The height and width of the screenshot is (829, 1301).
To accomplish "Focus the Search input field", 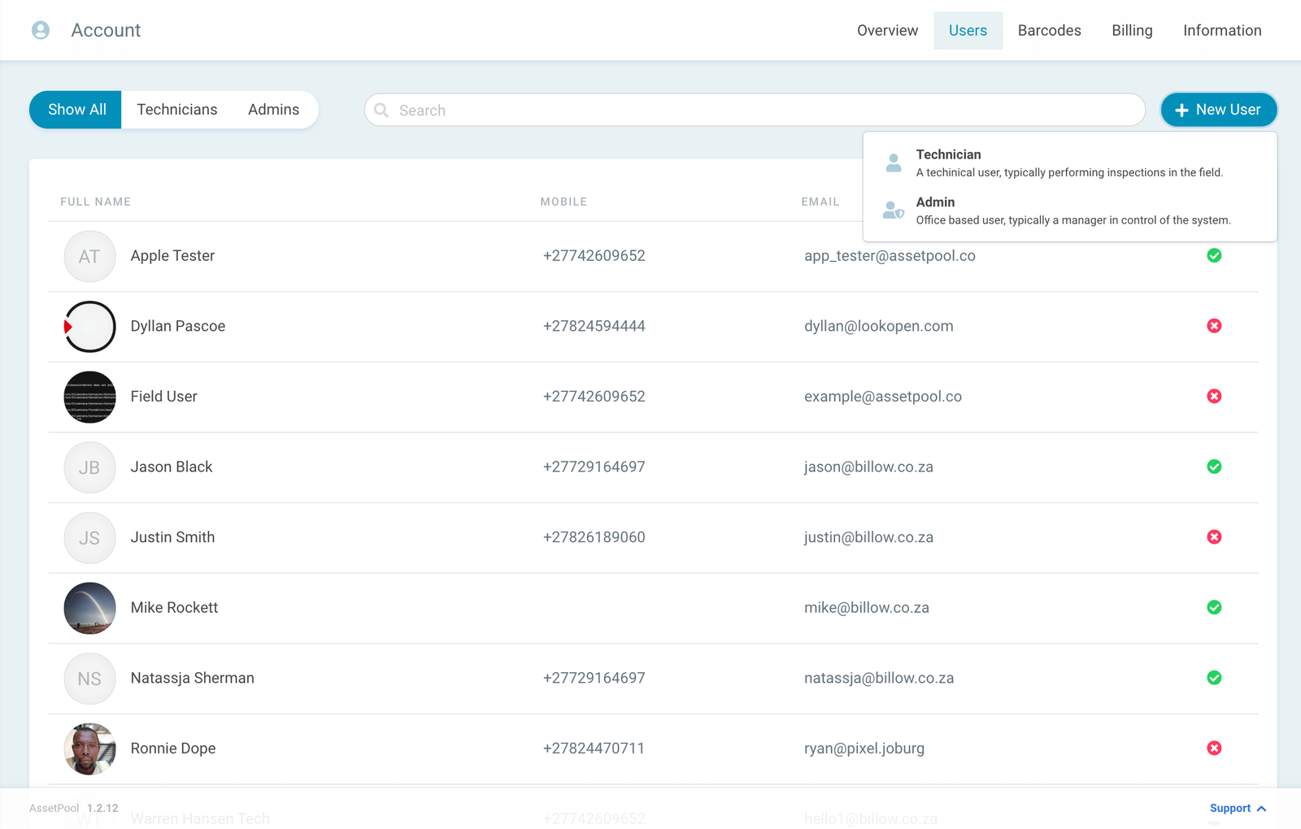I will tap(755, 110).
